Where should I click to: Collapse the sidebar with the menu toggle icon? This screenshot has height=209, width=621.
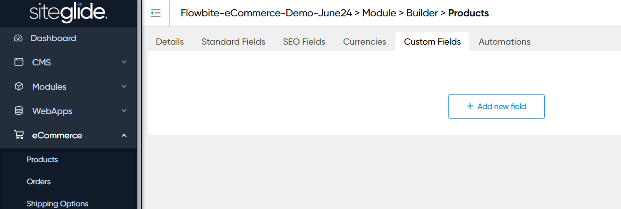pyautogui.click(x=156, y=13)
